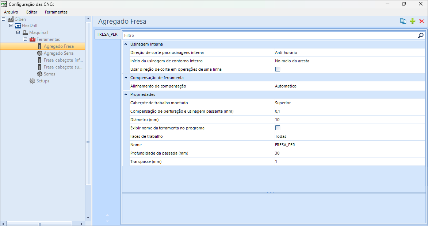
Task: Select the Agregado Serra gear item
Action: (58, 53)
